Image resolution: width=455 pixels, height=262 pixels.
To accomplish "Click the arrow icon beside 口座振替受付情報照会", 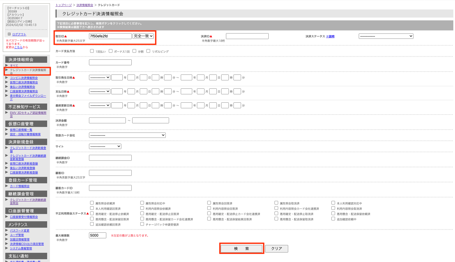I will point(7,217).
